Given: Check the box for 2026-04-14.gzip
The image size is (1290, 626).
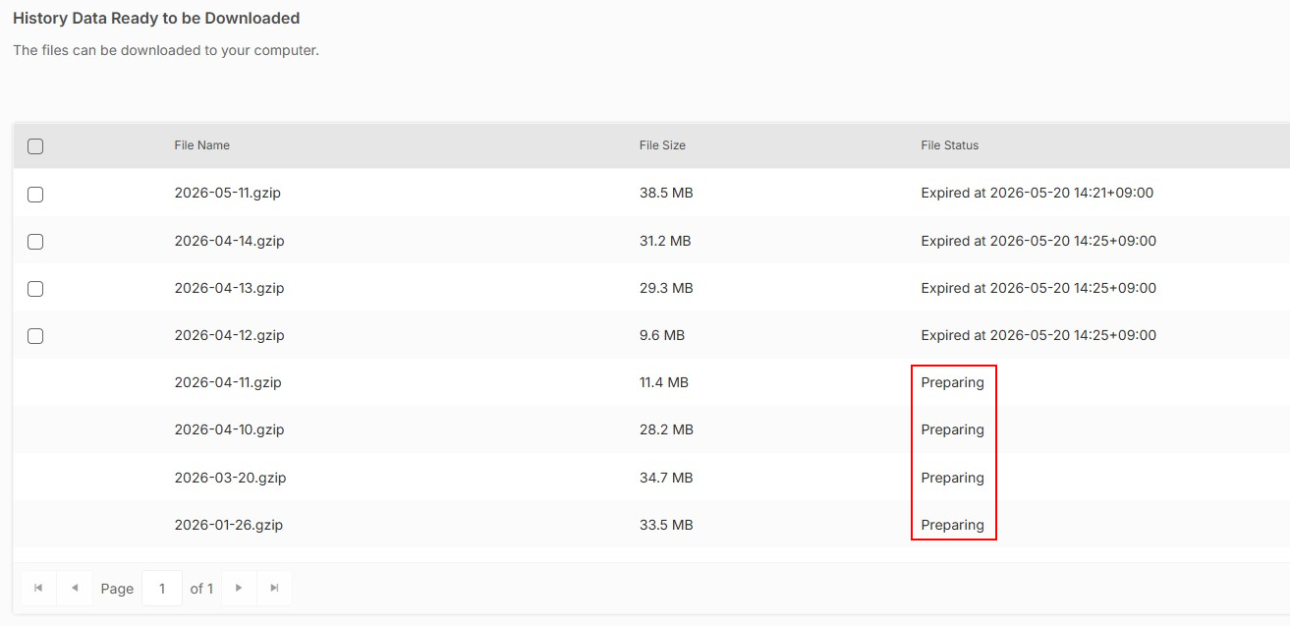Looking at the screenshot, I should click(35, 242).
